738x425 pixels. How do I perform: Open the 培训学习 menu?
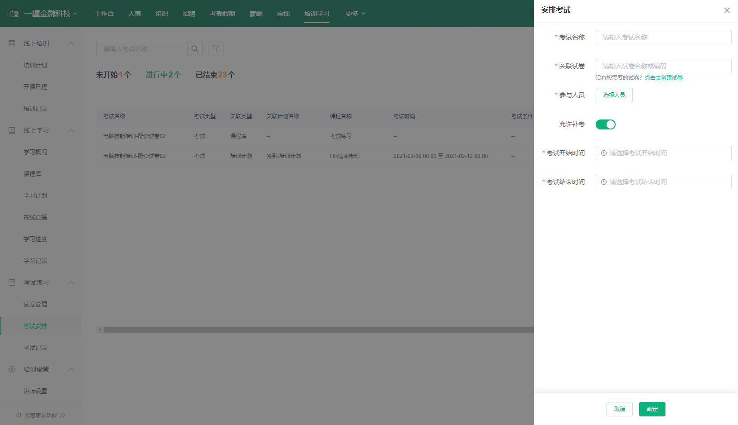pos(317,14)
